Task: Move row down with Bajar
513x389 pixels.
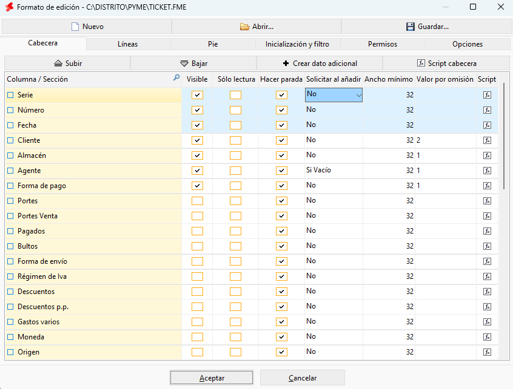Action: tap(193, 64)
